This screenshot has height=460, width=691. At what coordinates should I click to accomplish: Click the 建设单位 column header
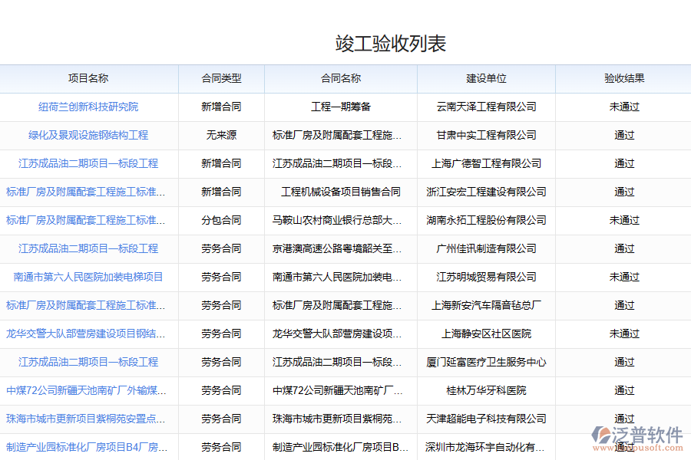coord(486,78)
